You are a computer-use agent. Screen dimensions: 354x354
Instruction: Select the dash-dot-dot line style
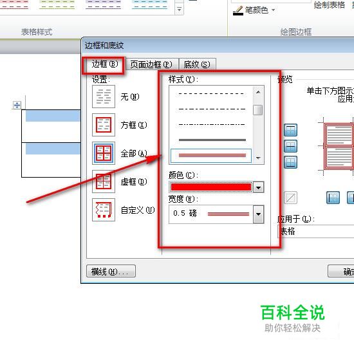click(x=211, y=124)
